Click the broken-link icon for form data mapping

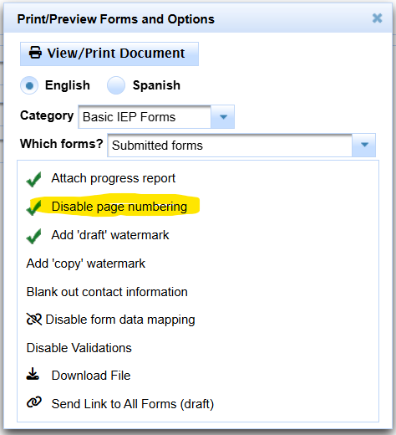[34, 319]
